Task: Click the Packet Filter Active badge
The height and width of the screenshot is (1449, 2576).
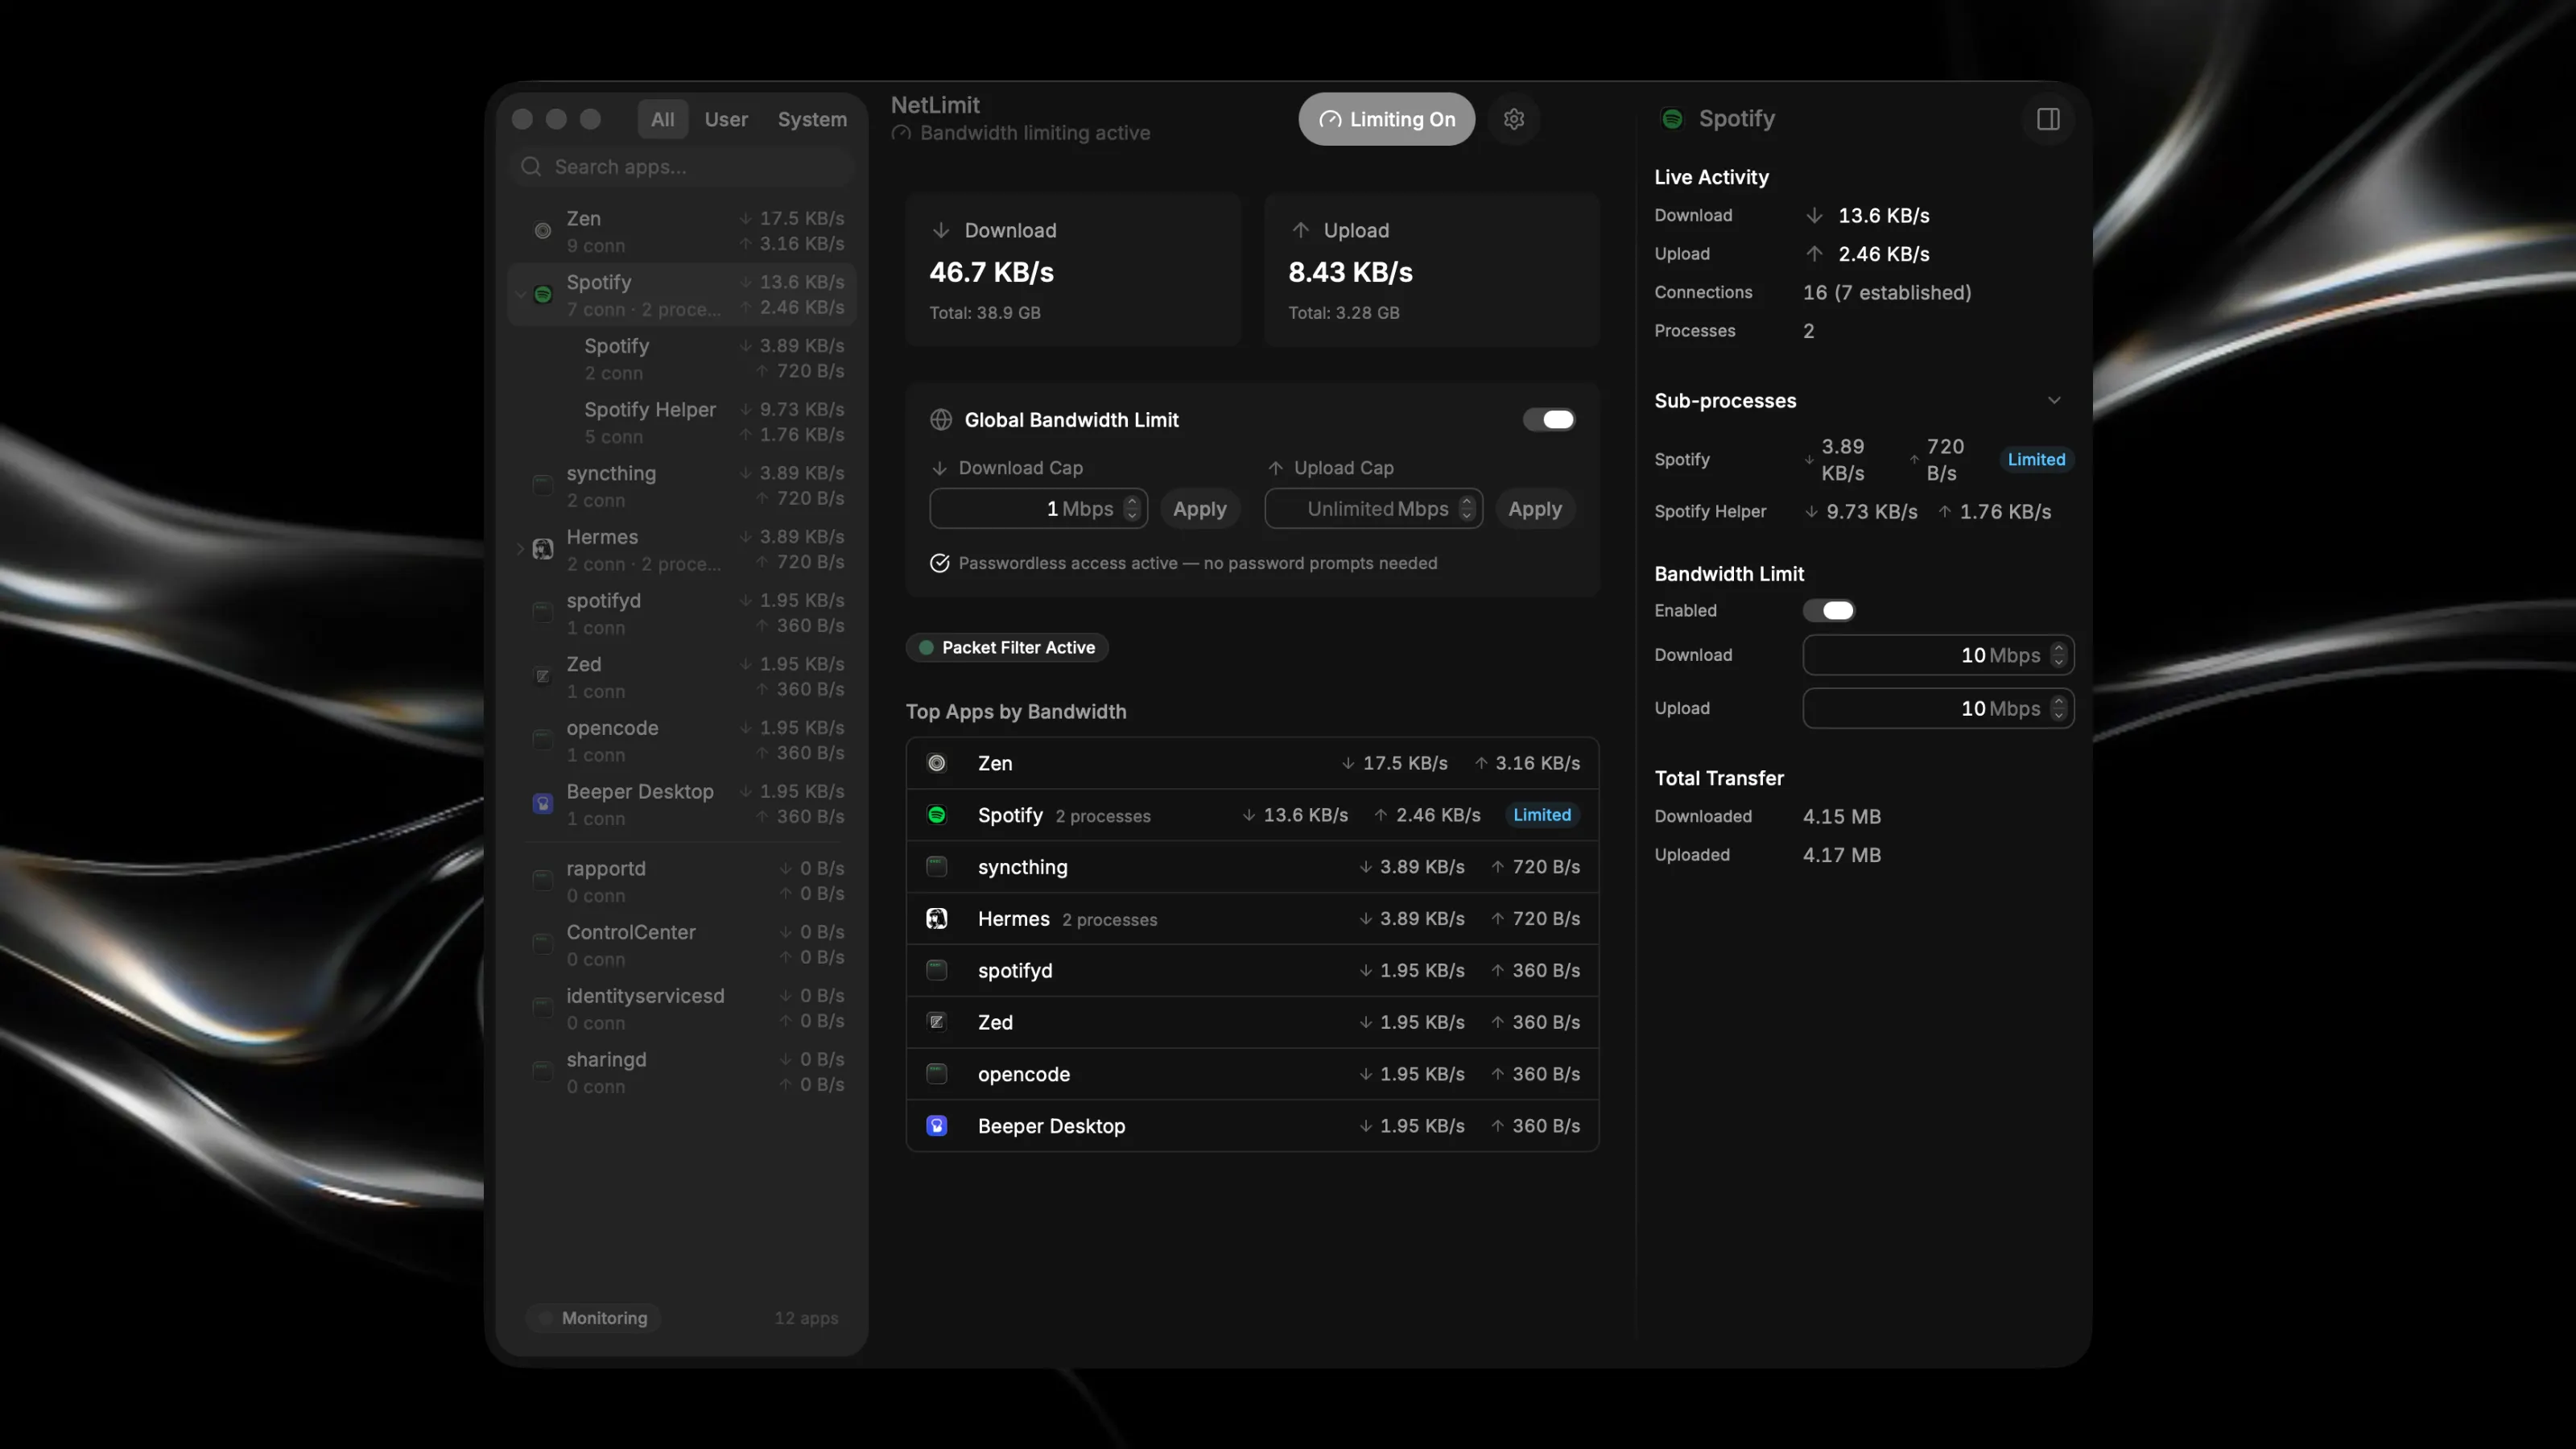Action: point(1007,648)
